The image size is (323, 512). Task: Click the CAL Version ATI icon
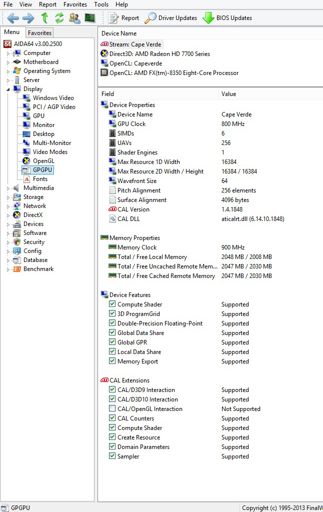coord(112,209)
